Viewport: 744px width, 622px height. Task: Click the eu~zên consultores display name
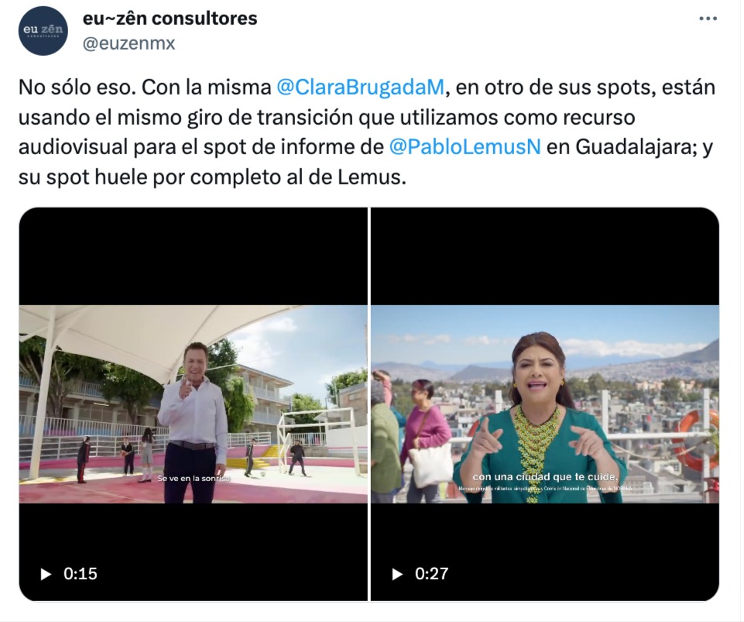coord(170,19)
